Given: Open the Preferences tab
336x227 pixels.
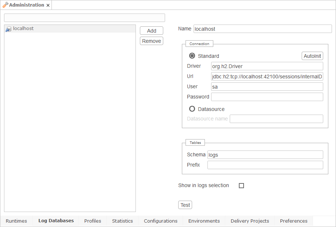Looking at the screenshot, I should [293, 221].
